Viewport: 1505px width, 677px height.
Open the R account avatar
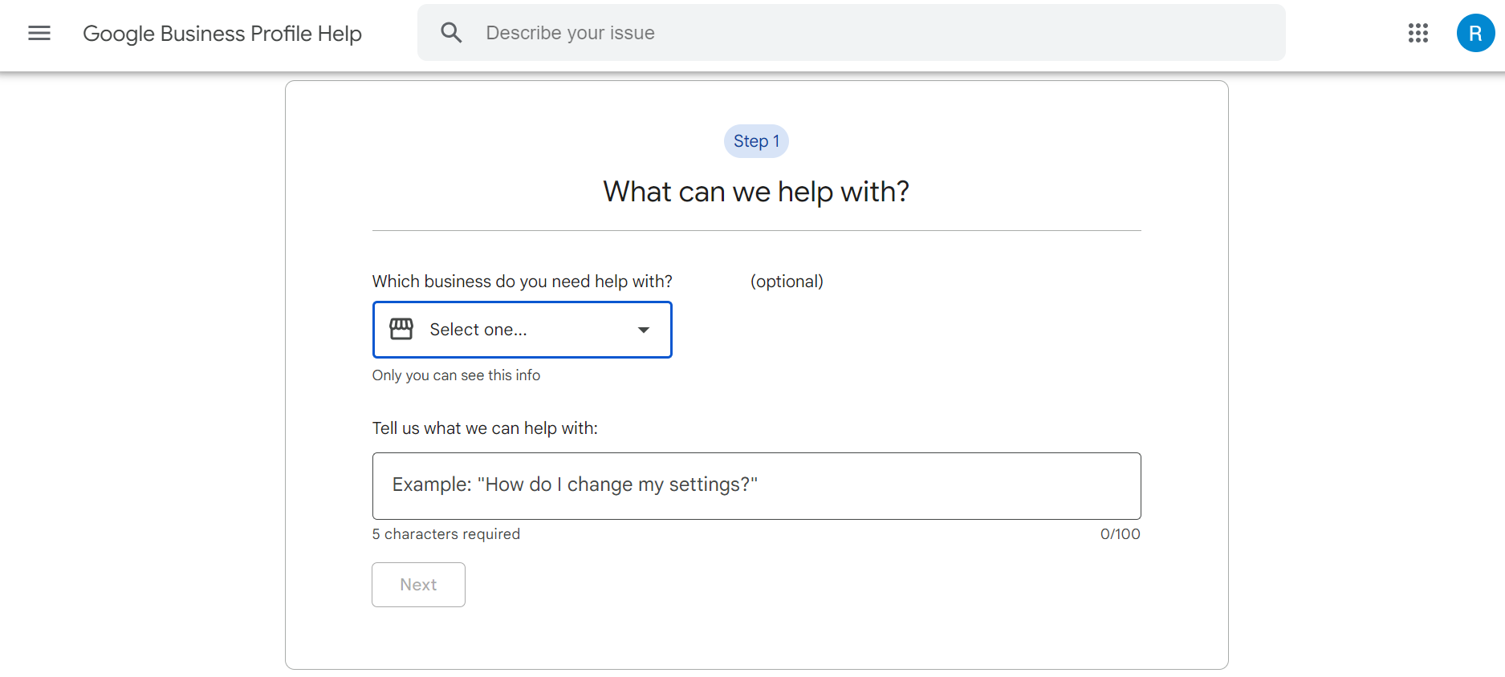coord(1475,33)
